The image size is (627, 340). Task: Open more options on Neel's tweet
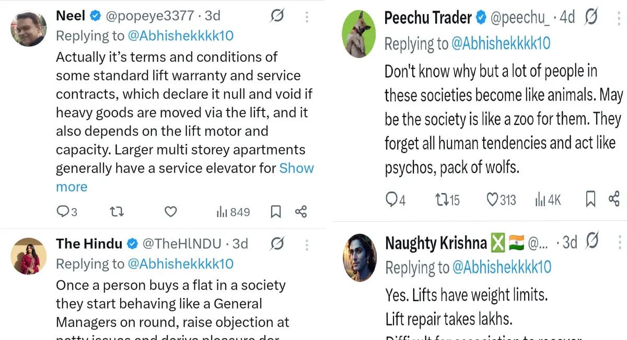coord(307,16)
